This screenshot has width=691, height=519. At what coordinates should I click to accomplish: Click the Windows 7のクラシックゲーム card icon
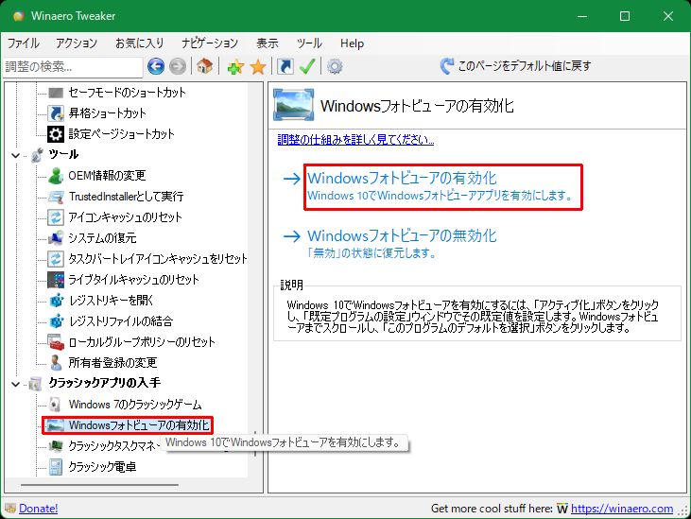click(56, 404)
